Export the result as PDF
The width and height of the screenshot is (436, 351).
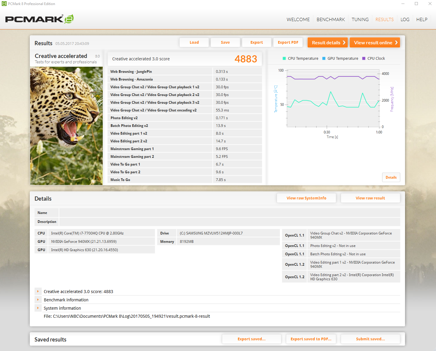click(288, 43)
